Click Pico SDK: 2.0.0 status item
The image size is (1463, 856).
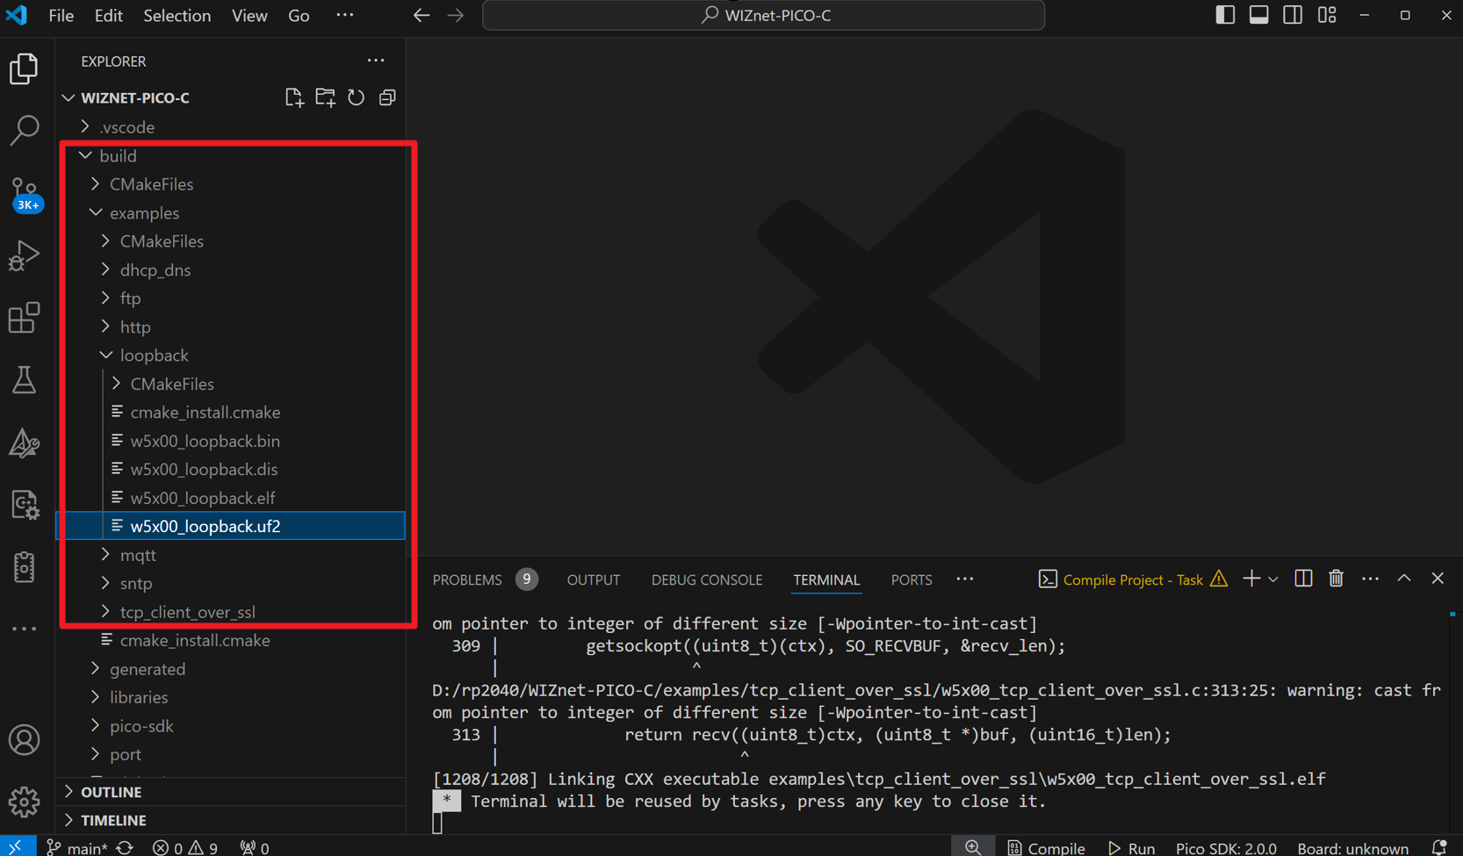point(1226,847)
